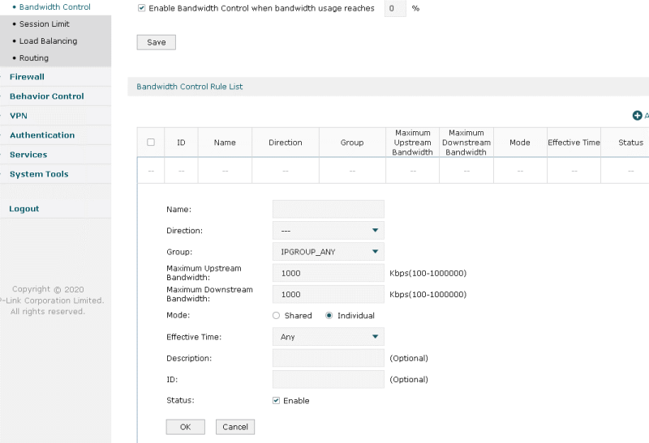Click the Add plus icon above table
The width and height of the screenshot is (649, 443).
coord(637,116)
